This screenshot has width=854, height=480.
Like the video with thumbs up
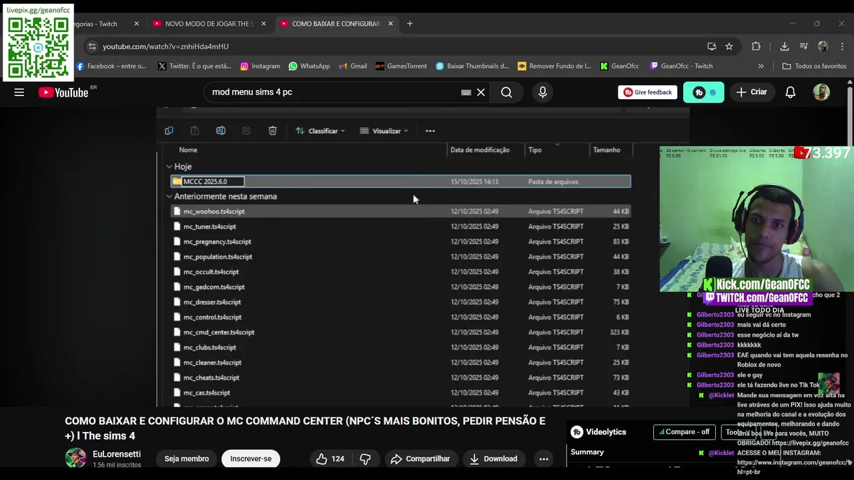point(332,459)
